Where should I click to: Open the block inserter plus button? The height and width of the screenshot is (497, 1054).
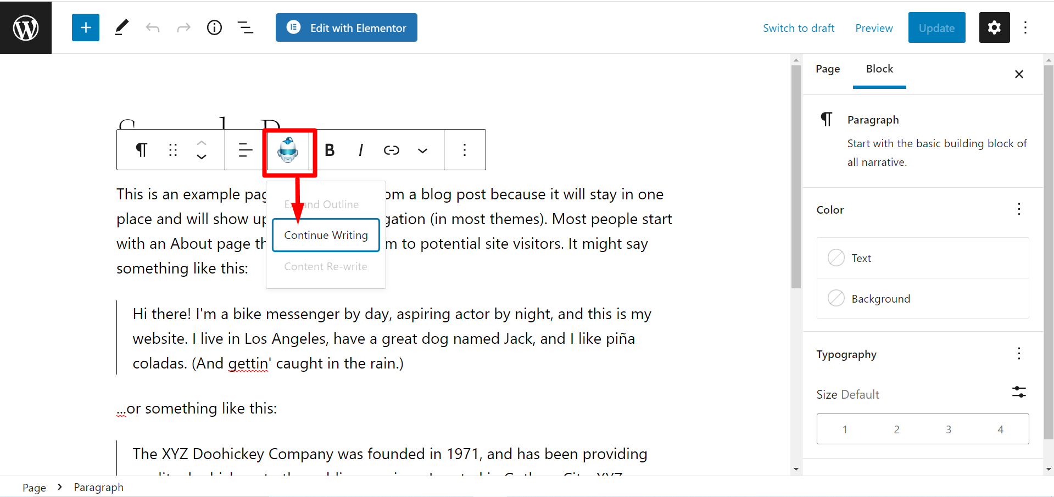pos(86,27)
